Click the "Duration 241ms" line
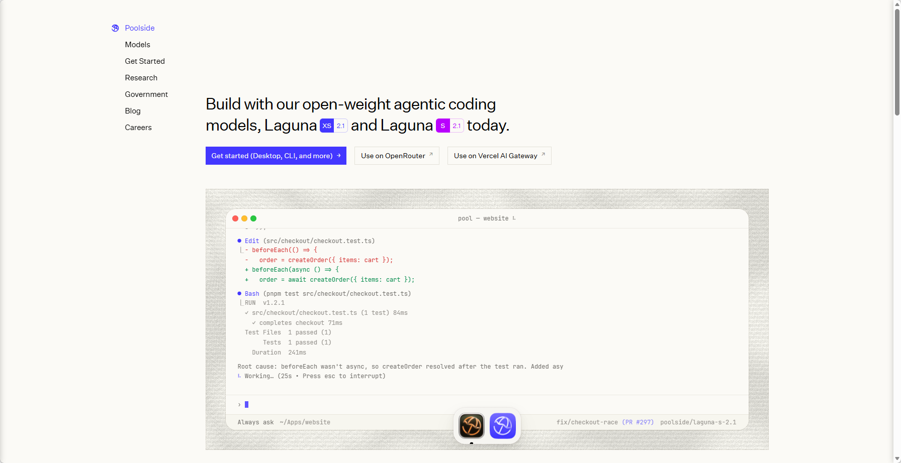This screenshot has height=463, width=901. pos(279,353)
